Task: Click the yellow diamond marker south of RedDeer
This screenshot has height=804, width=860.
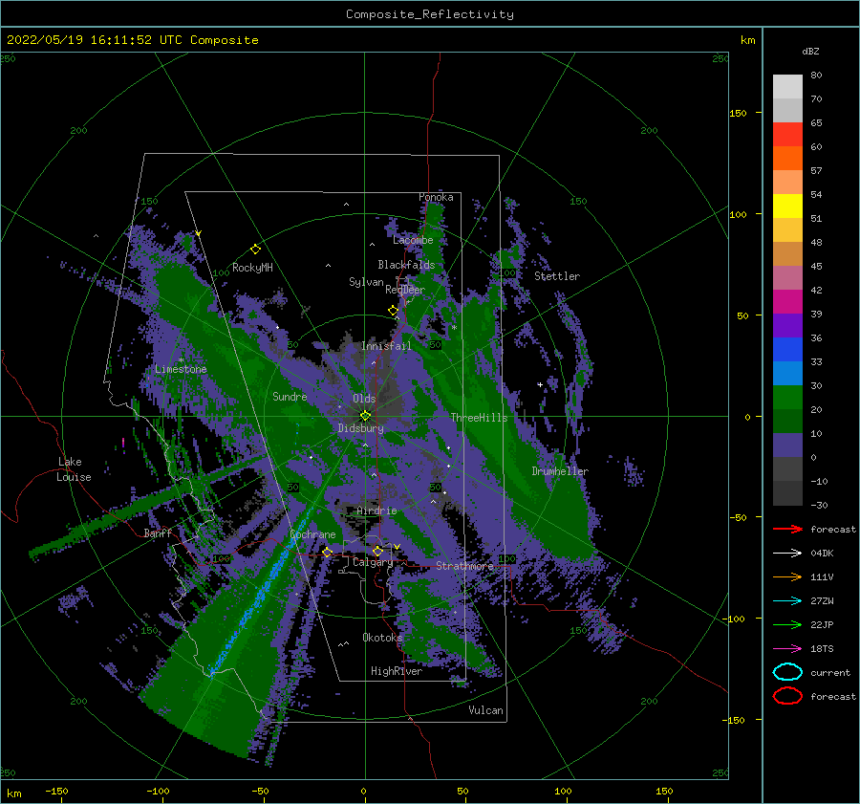Action: [x=393, y=311]
